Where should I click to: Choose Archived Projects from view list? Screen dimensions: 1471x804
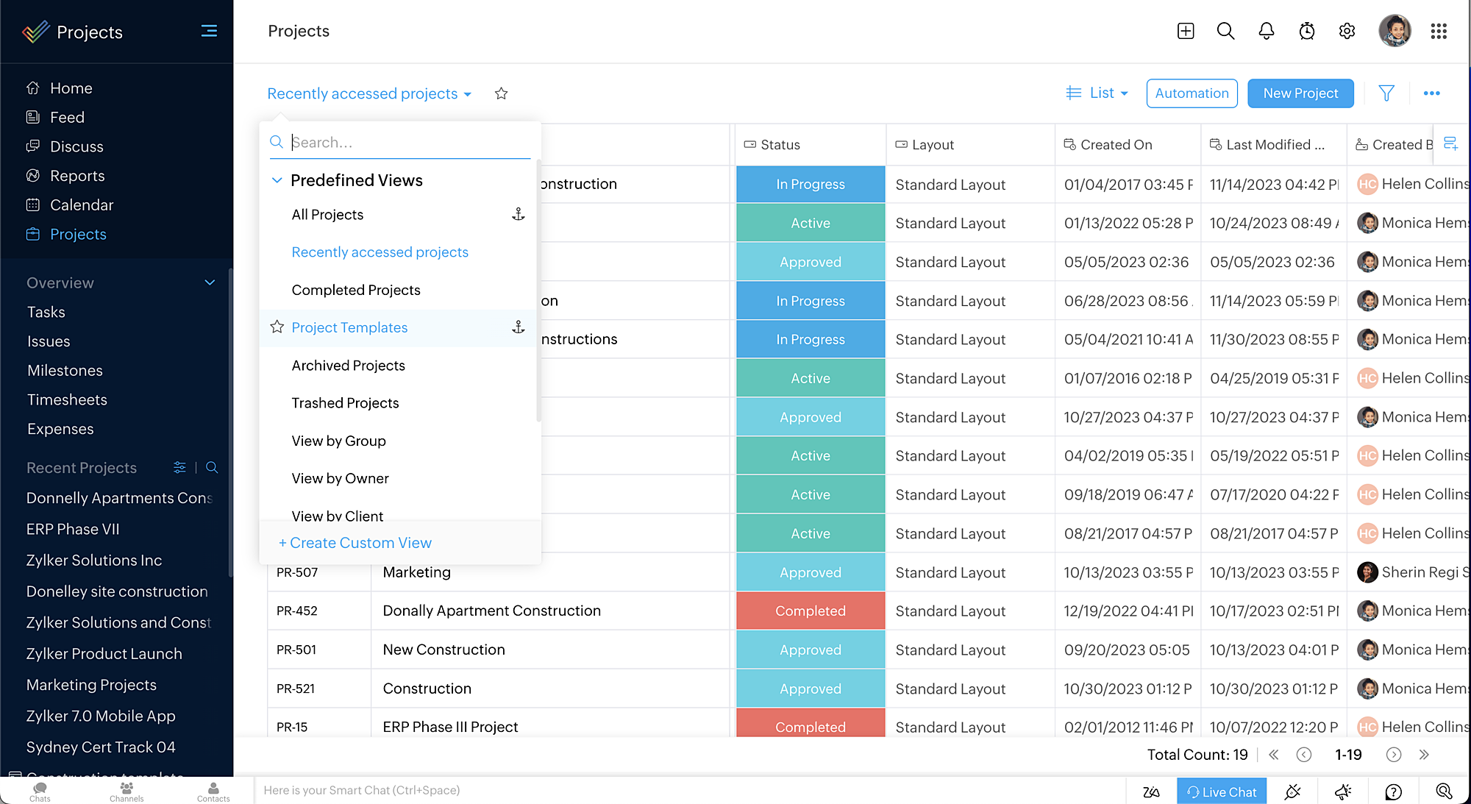(x=348, y=366)
